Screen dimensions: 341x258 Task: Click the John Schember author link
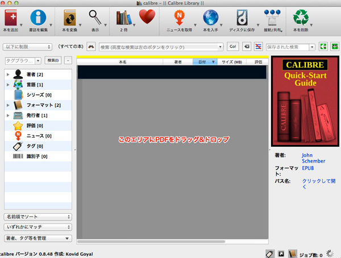[x=313, y=158]
